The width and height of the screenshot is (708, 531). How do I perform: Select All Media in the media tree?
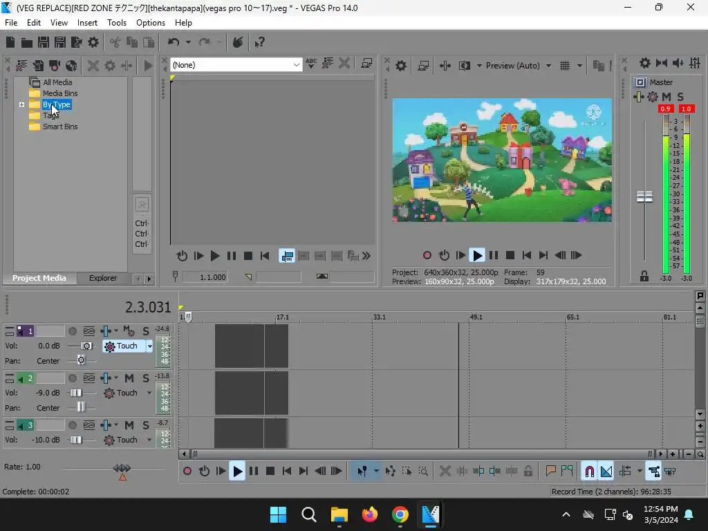point(57,82)
